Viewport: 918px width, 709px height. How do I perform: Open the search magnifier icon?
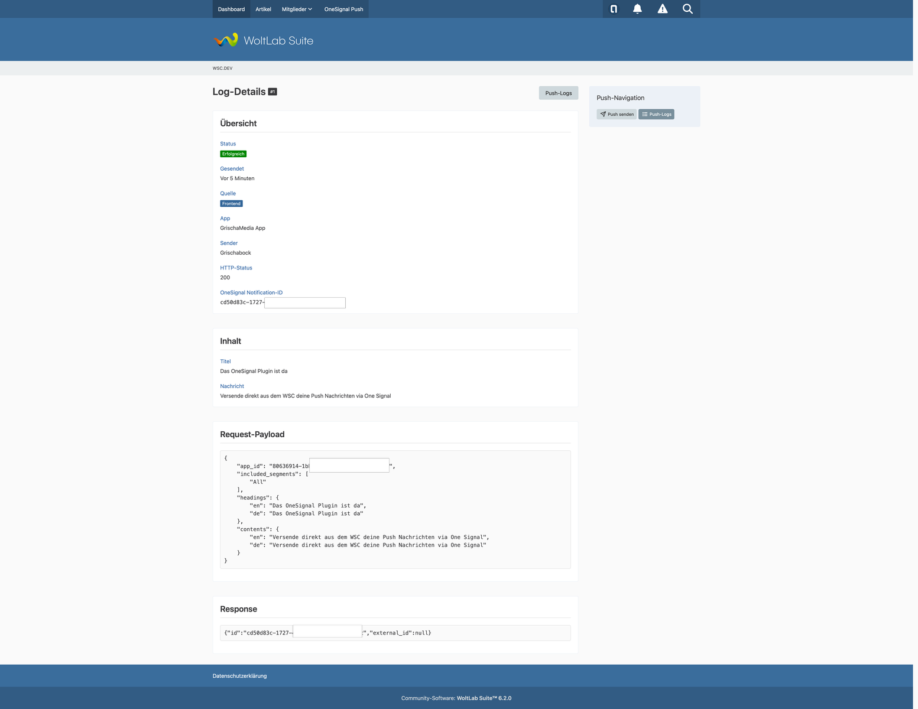coord(687,9)
